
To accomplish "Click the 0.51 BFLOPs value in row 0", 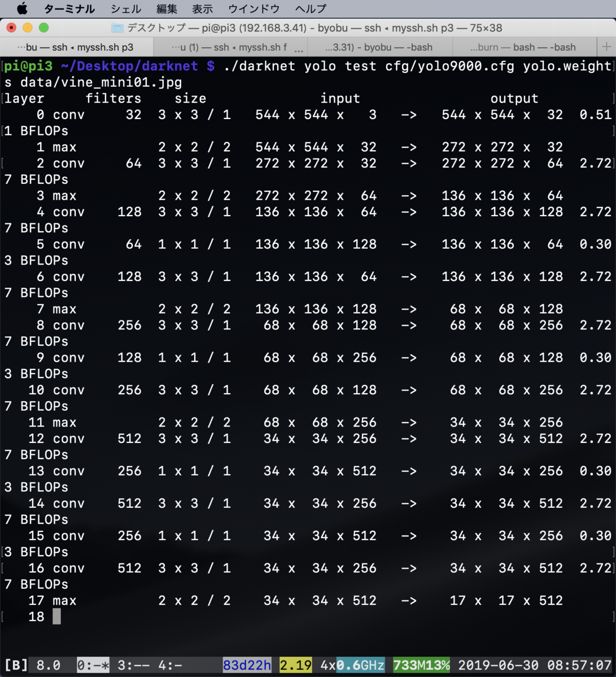I will point(596,115).
